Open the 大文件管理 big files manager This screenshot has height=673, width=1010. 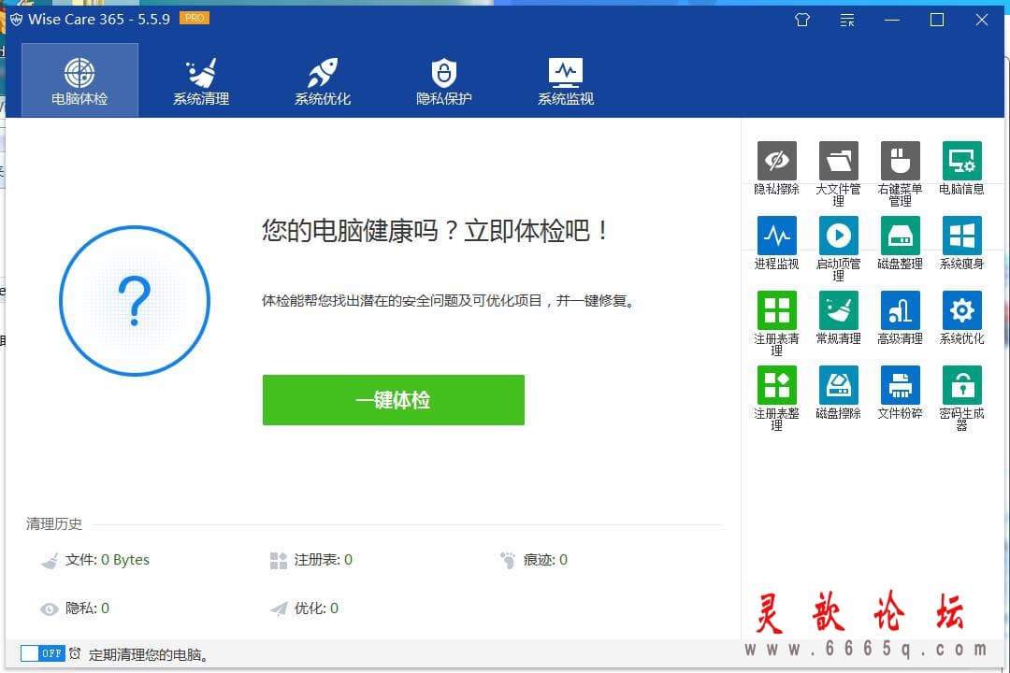pyautogui.click(x=838, y=161)
